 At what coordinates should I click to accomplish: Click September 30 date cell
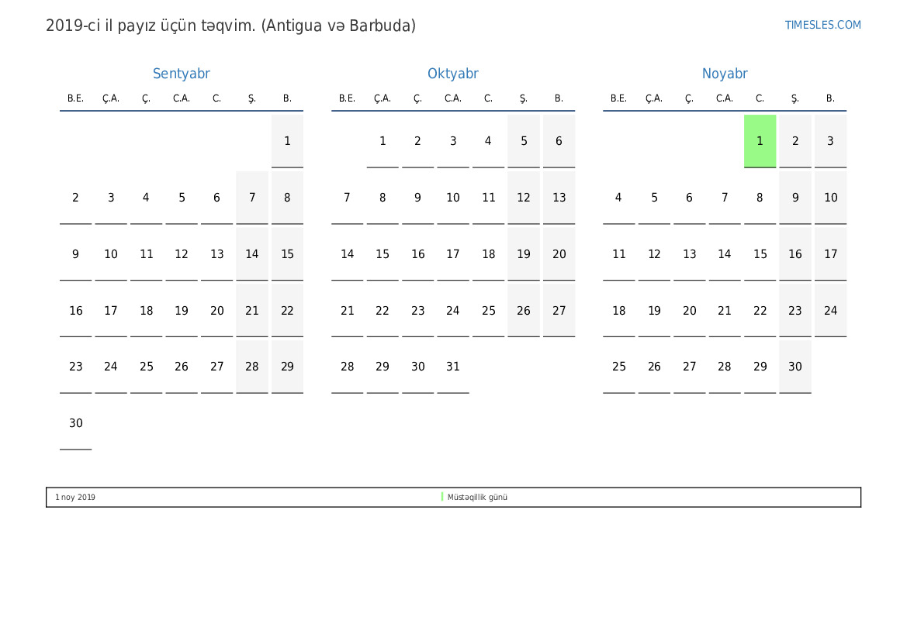(x=75, y=423)
